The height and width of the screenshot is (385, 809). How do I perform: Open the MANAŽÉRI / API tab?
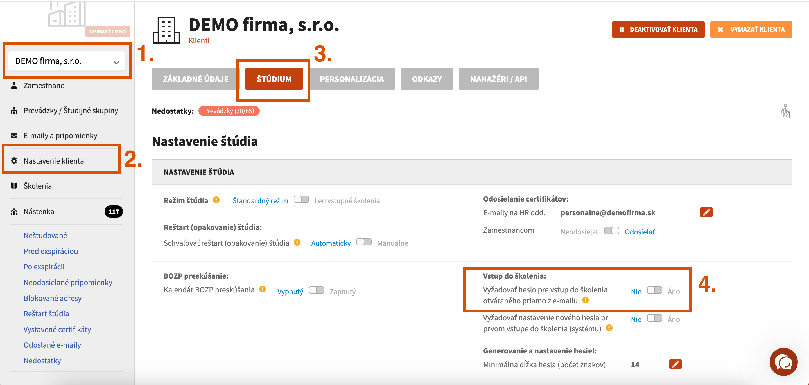tap(498, 79)
